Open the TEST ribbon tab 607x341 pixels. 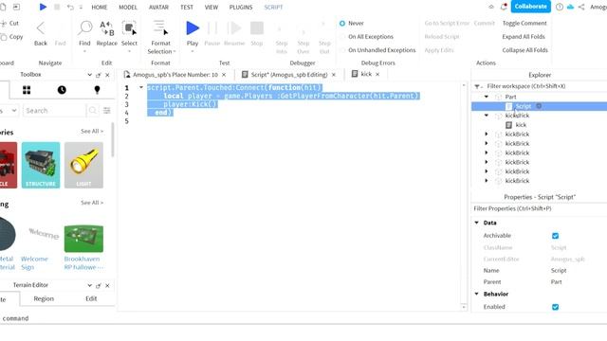click(x=187, y=7)
